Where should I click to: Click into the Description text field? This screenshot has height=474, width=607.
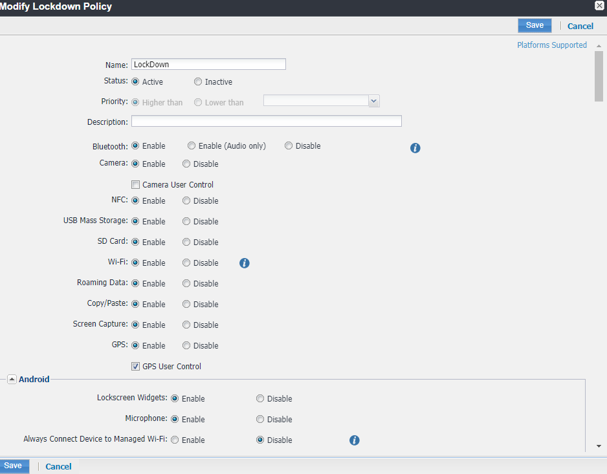coord(266,122)
